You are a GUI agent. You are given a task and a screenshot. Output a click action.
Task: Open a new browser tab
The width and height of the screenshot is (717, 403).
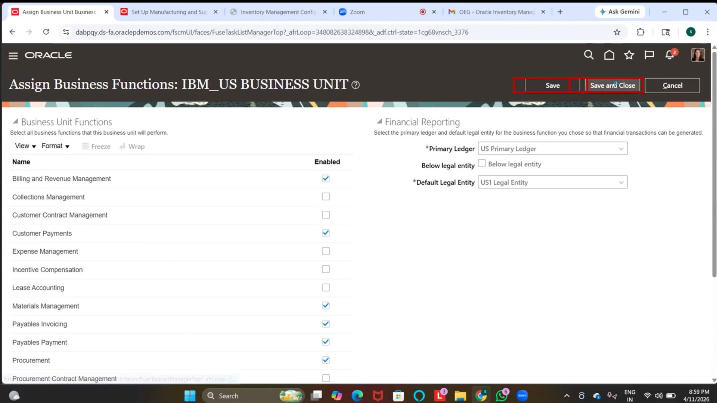[x=560, y=12]
